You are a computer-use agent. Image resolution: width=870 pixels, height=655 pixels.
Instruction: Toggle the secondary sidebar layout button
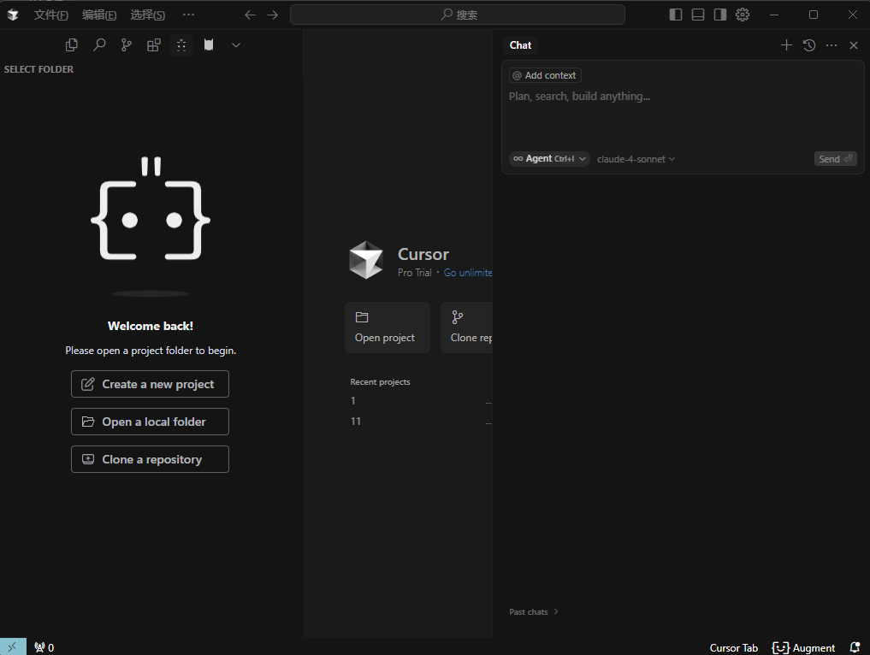(720, 15)
